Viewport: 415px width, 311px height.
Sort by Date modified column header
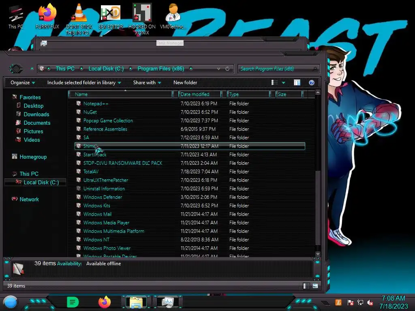click(200, 94)
